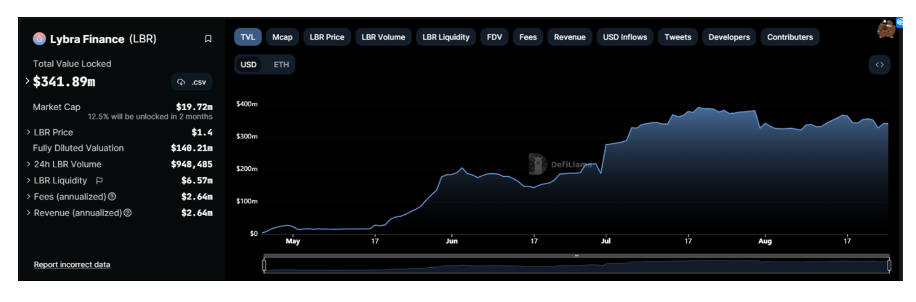Enable the Developers chart series

(x=729, y=37)
